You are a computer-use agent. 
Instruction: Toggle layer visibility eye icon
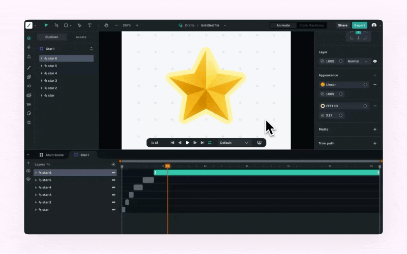(375, 61)
